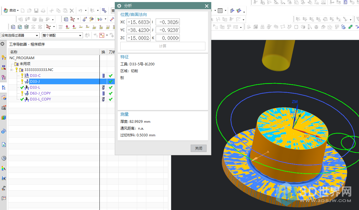Click the gray color swatch in top toolbar
Image resolution: width=359 pixels, height=210 pixels.
(220, 11)
